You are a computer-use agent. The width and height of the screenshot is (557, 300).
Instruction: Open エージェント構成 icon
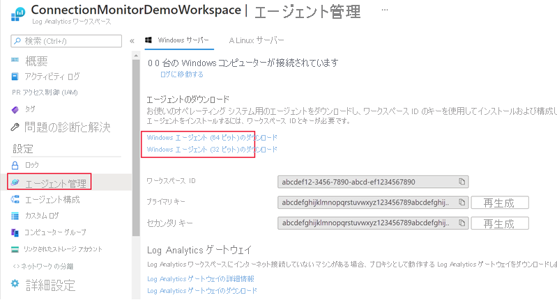(15, 199)
